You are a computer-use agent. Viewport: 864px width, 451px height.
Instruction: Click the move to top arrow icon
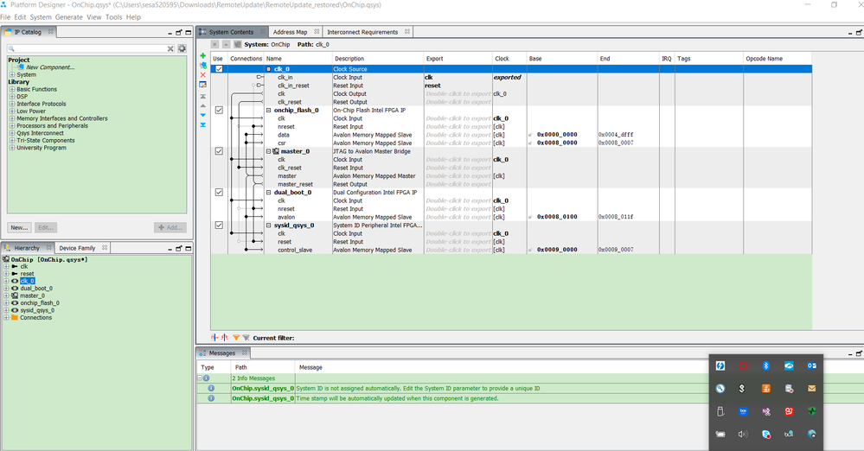(202, 96)
